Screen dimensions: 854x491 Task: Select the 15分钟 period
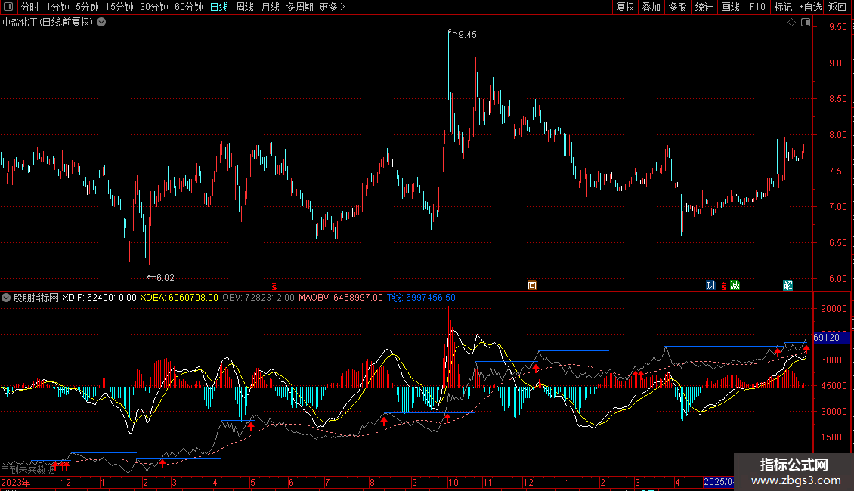tap(119, 7)
